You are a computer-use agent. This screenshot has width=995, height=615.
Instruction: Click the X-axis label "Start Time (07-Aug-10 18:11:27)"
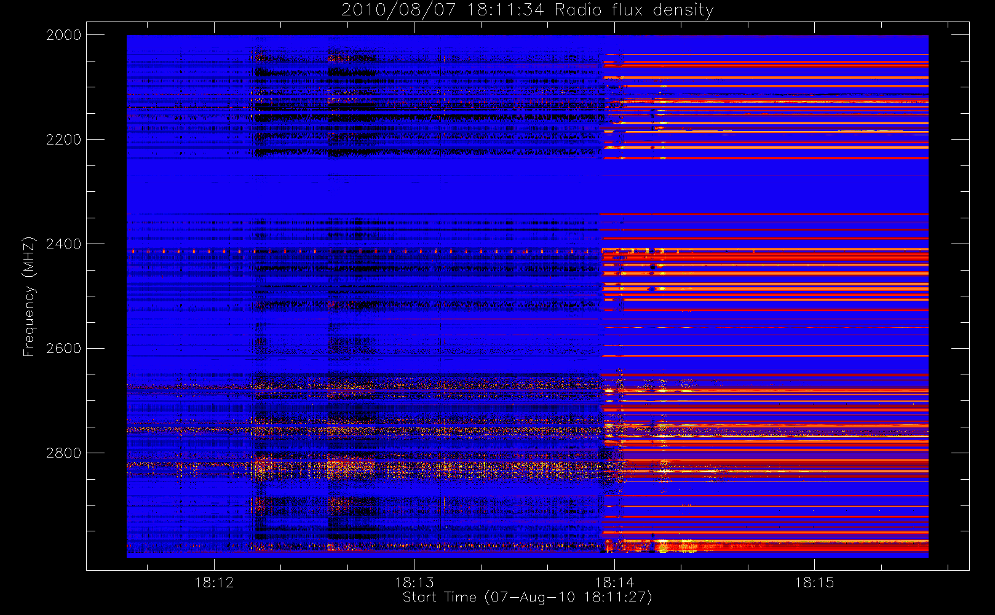coord(527,597)
